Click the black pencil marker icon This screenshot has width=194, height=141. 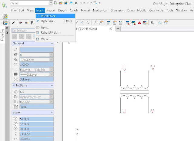point(13,23)
